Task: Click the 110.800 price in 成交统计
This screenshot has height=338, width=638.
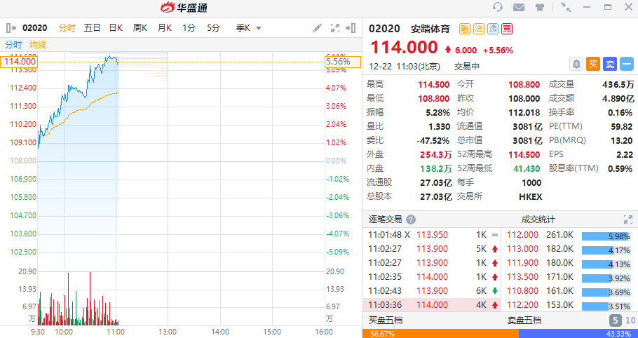Action: tap(522, 291)
